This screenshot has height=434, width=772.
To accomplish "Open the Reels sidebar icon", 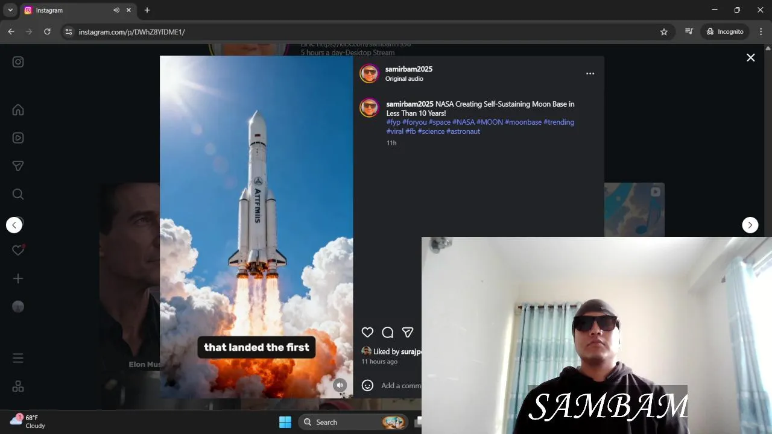I will click(18, 137).
